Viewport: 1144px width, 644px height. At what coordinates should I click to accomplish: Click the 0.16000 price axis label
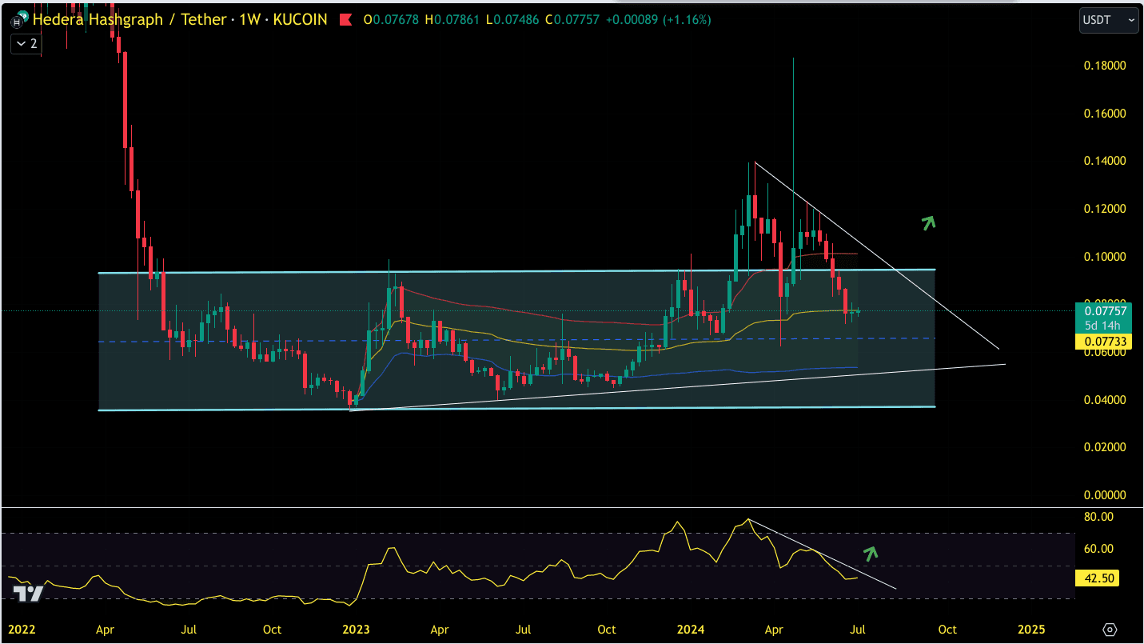click(x=1105, y=114)
